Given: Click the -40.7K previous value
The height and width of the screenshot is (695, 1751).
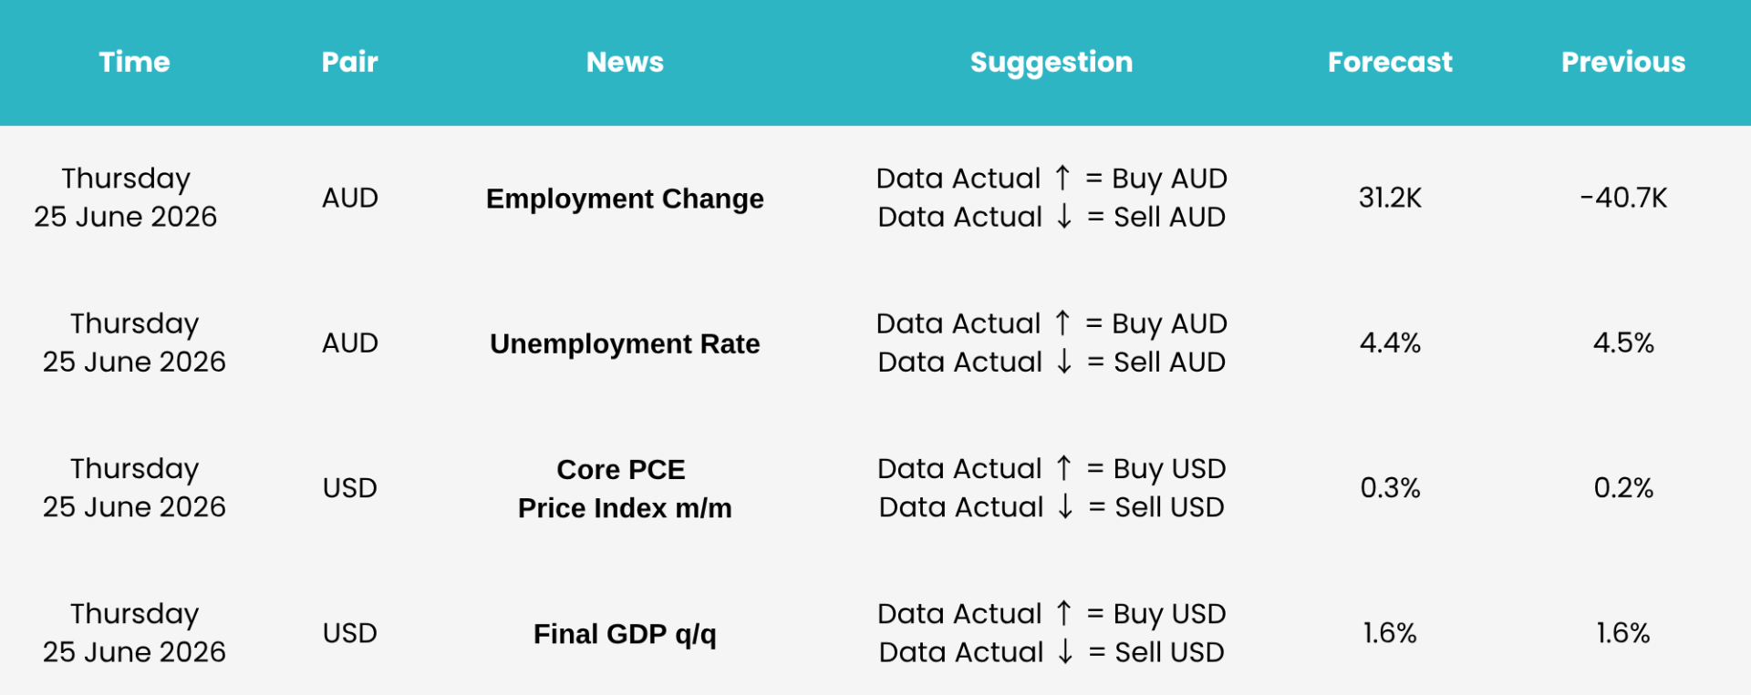Looking at the screenshot, I should tap(1623, 198).
